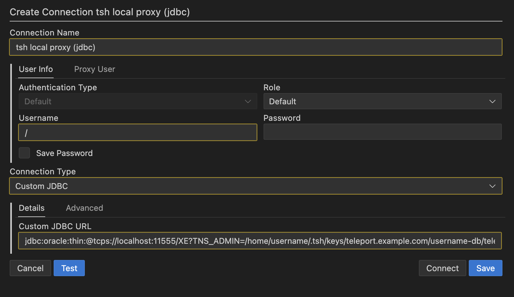The width and height of the screenshot is (514, 297).
Task: Save the connection with the Save button
Action: pyautogui.click(x=485, y=268)
